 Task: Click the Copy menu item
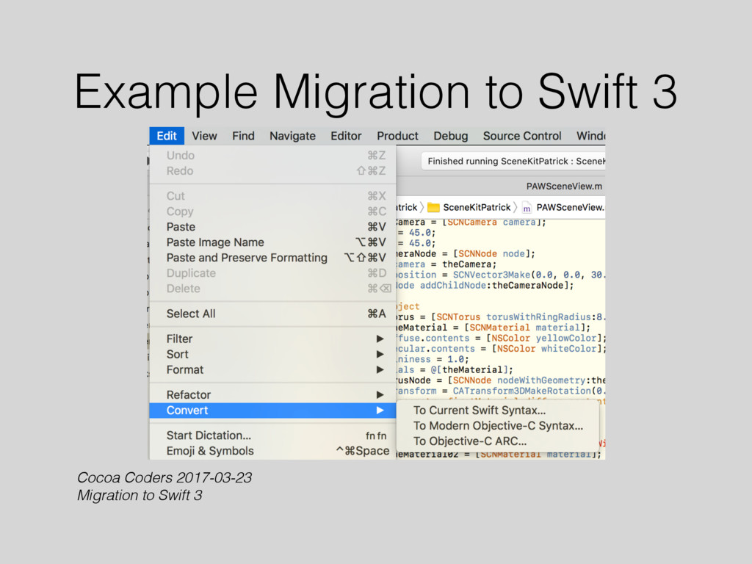(x=273, y=211)
